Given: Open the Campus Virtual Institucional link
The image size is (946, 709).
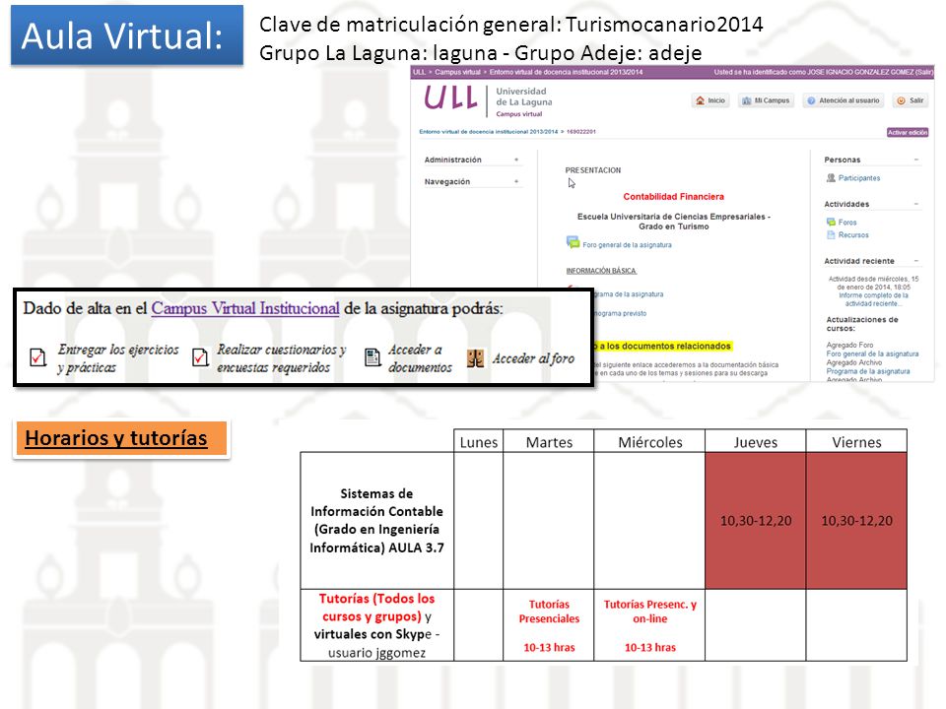Looking at the screenshot, I should tap(245, 308).
